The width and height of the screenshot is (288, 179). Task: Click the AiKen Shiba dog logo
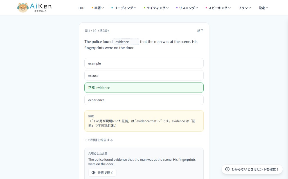point(23,8)
